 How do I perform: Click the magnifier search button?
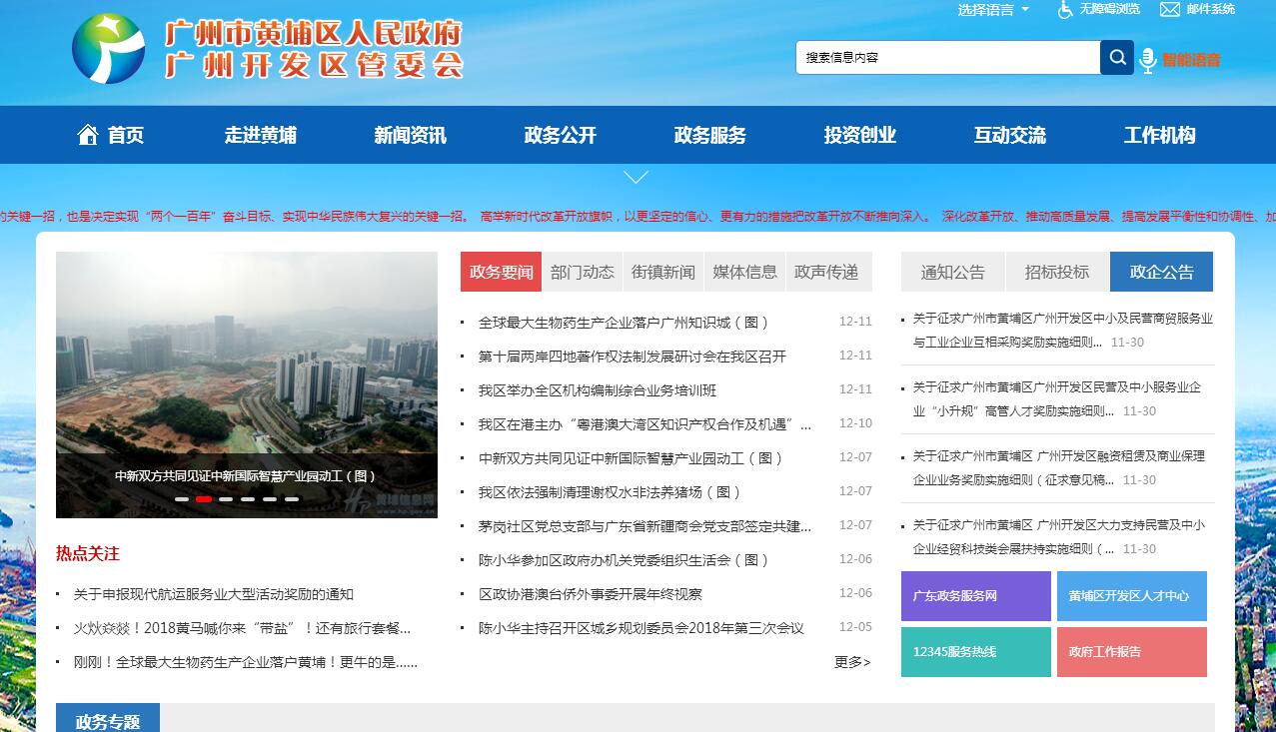coord(1116,58)
